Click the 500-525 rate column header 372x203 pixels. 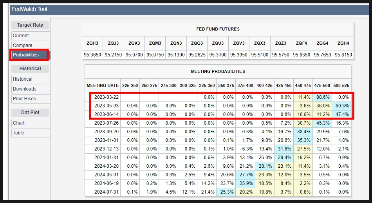pos(341,86)
